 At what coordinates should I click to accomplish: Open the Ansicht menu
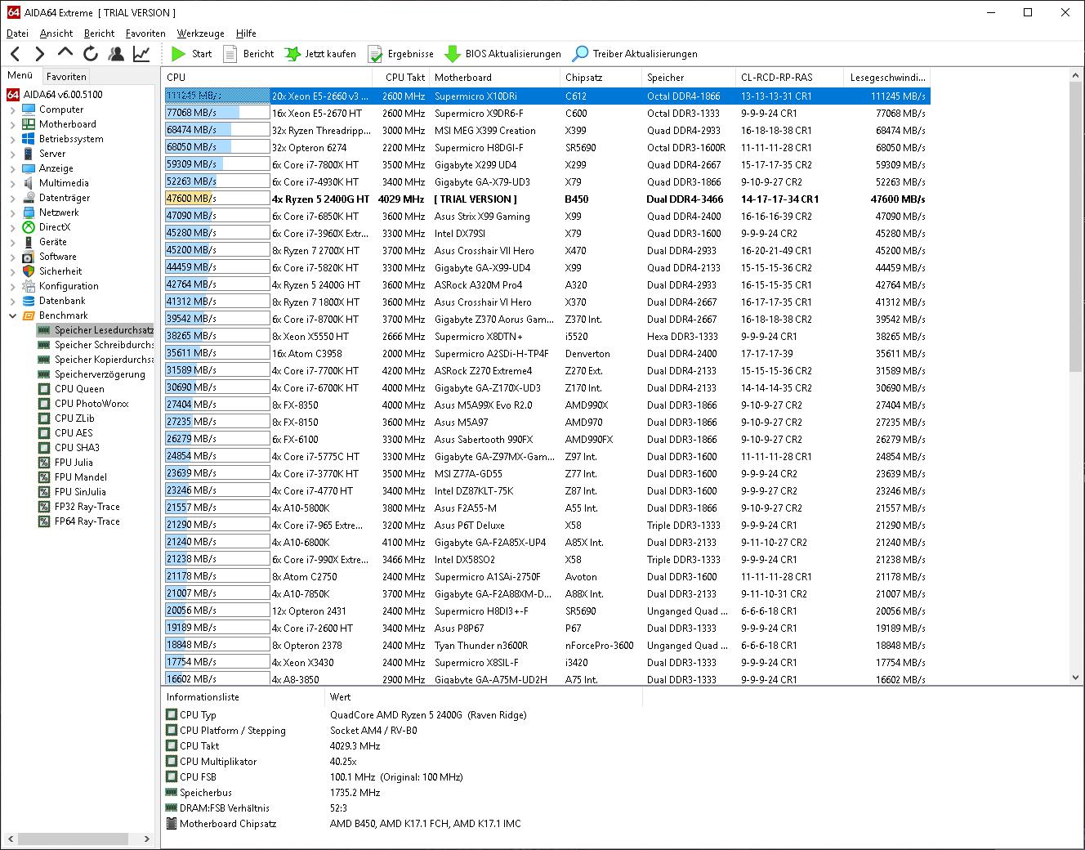click(x=56, y=34)
